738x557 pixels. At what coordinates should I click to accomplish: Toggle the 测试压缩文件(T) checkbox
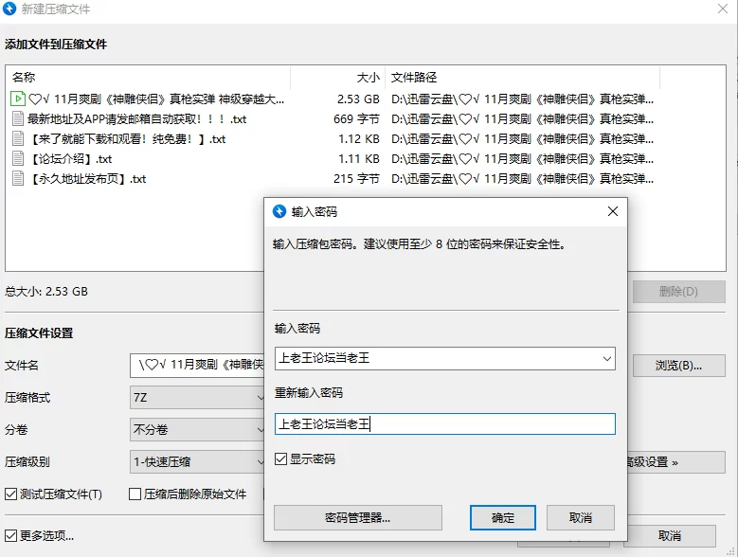pyautogui.click(x=10, y=494)
